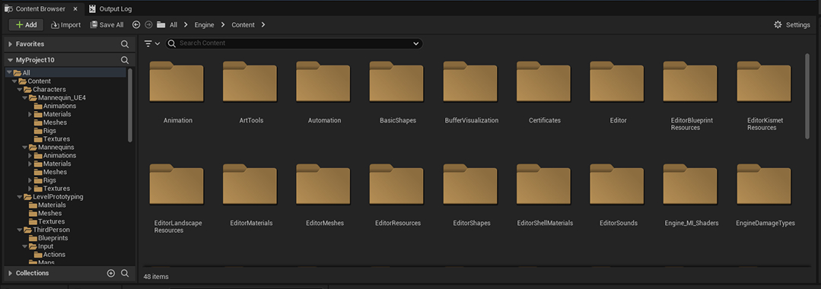Select the ThirdPerson tree folder
Screen dimensions: 821x289
tap(51, 230)
